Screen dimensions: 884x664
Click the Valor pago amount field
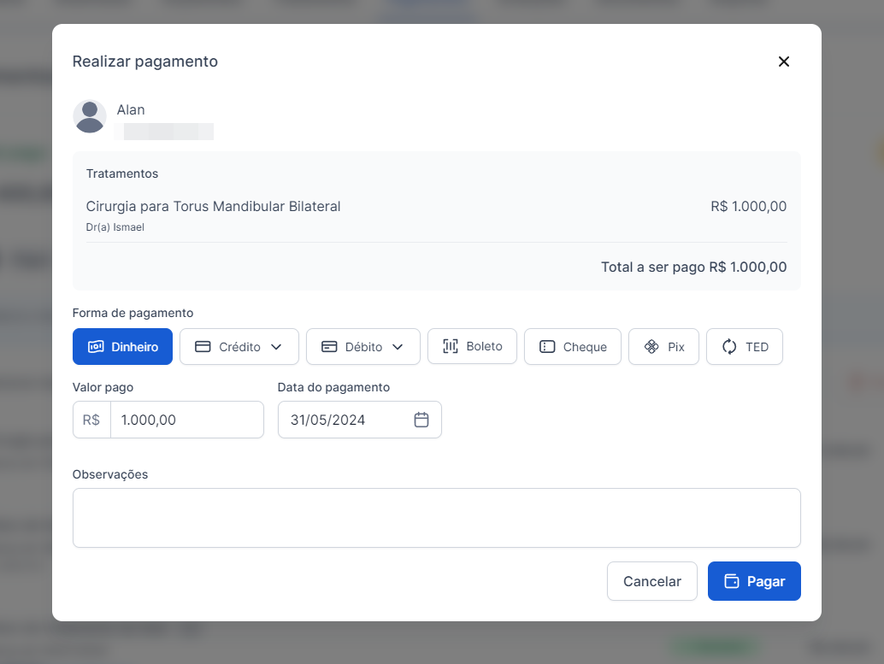pyautogui.click(x=186, y=420)
